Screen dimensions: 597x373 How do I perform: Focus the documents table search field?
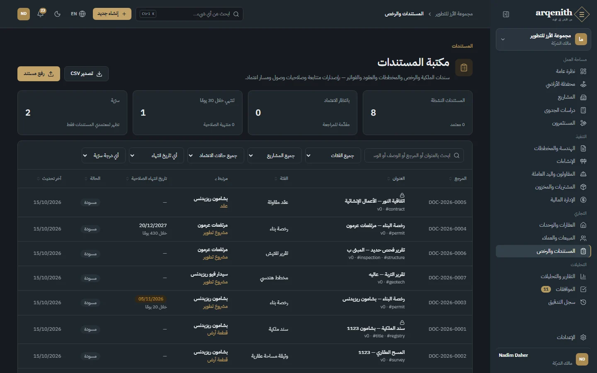coord(414,155)
